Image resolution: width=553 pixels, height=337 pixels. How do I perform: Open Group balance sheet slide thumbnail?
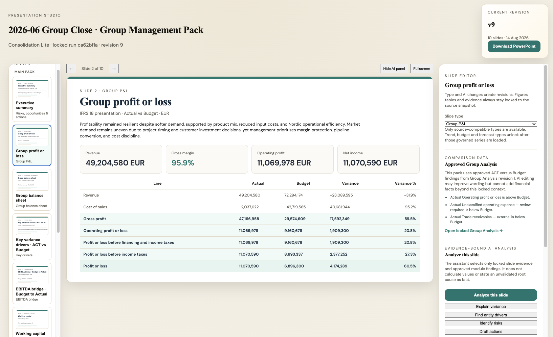(x=32, y=190)
